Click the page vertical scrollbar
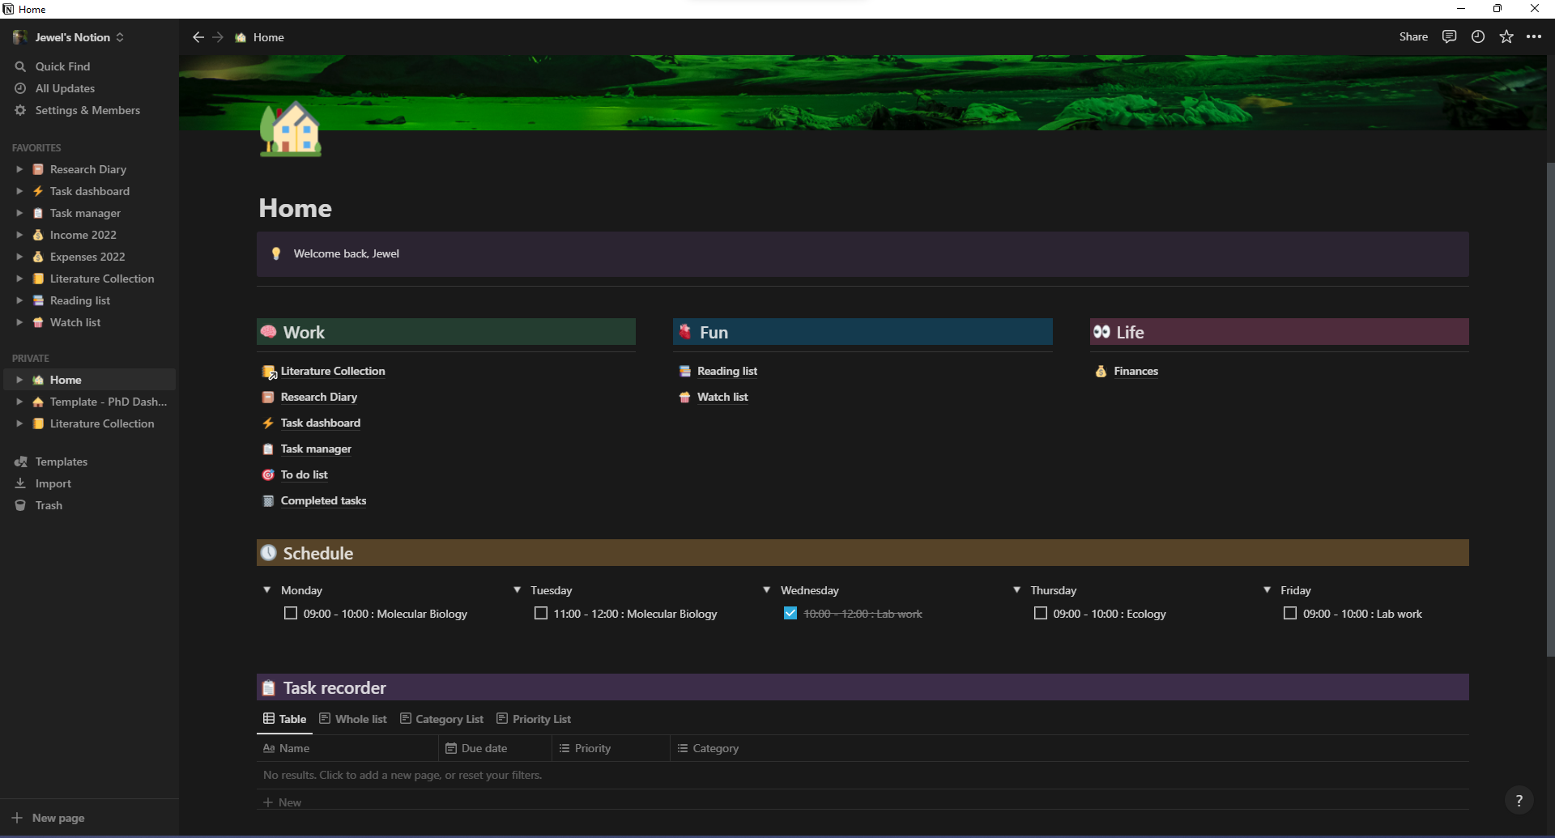 (x=1550, y=409)
